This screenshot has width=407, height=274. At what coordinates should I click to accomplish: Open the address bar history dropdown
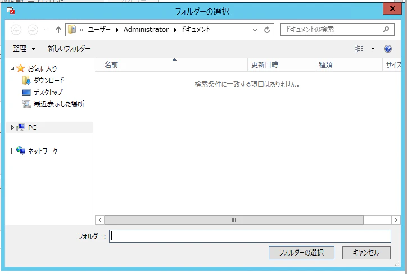(x=255, y=30)
